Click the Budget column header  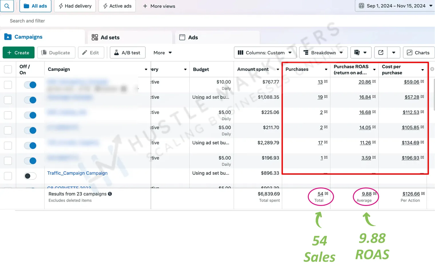201,69
